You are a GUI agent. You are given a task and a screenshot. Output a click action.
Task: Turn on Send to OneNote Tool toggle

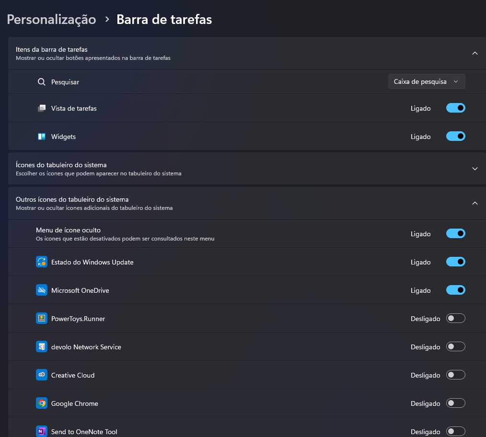456,431
